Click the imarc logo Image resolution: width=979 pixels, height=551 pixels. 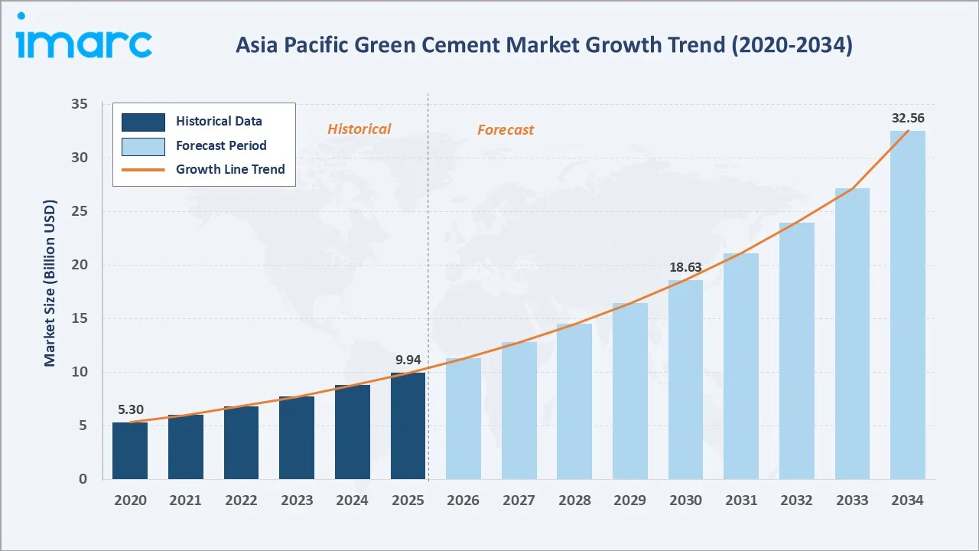pyautogui.click(x=84, y=35)
